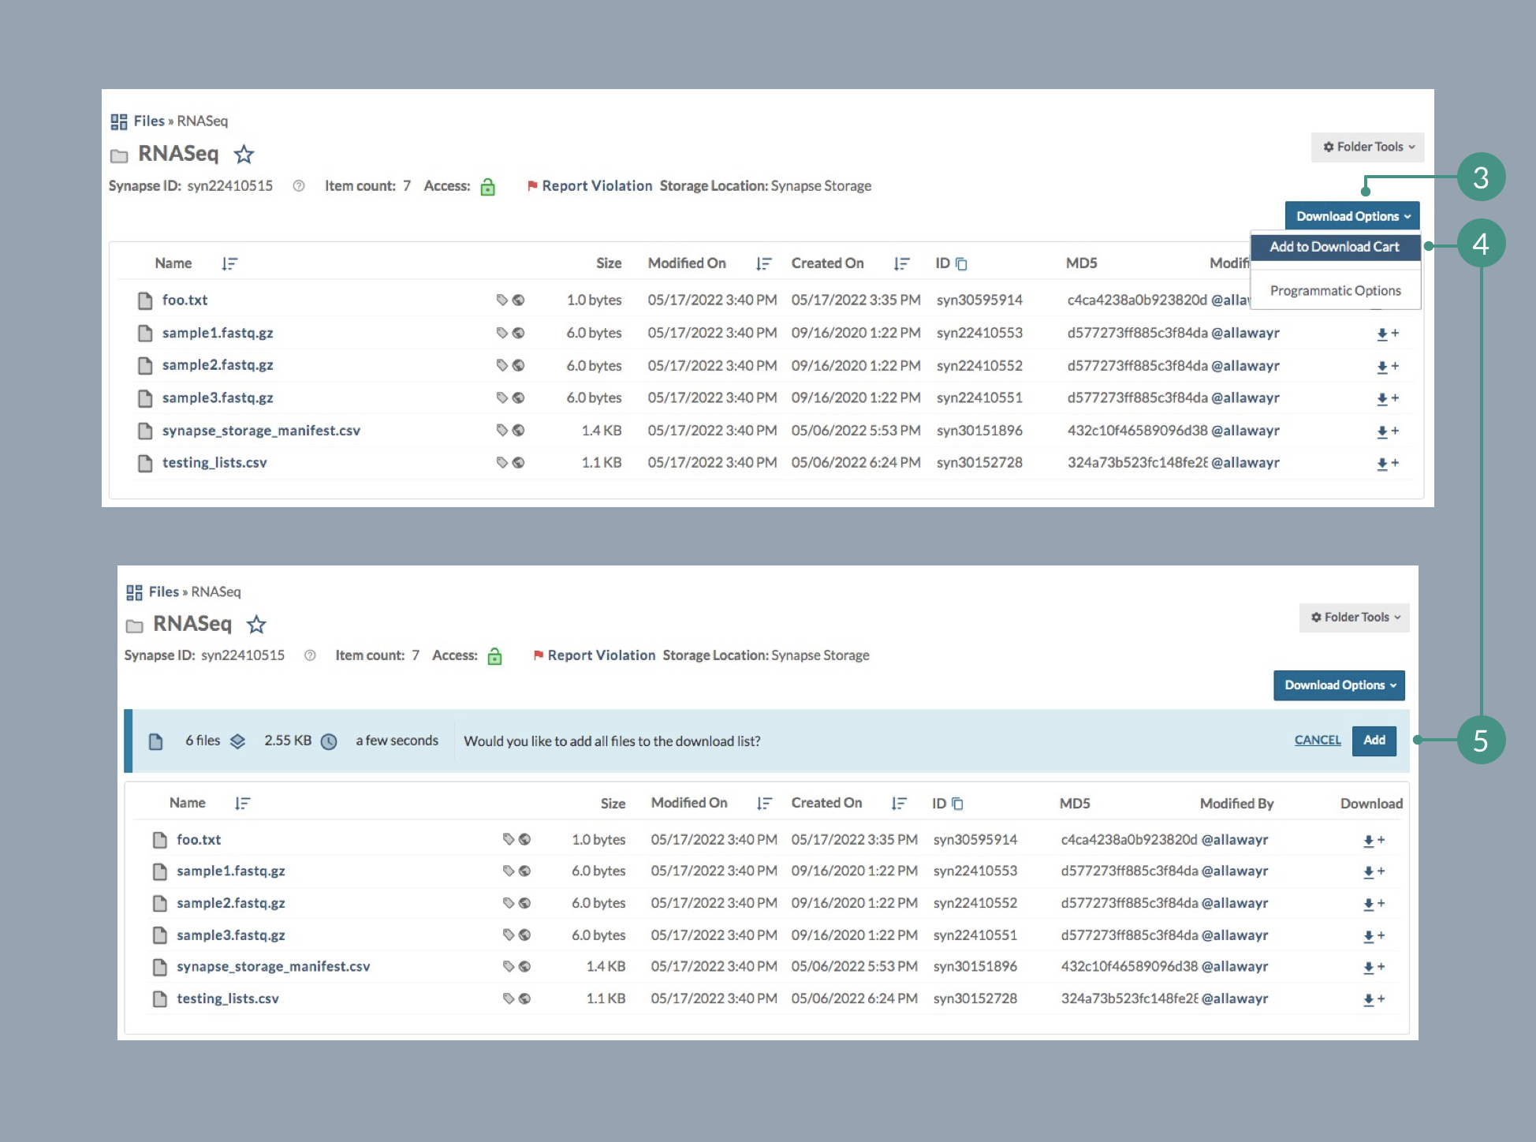The width and height of the screenshot is (1536, 1142).
Task: Select Add to Download Cart menu option
Action: pos(1335,247)
